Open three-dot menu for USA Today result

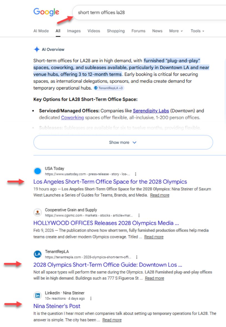tap(135, 174)
